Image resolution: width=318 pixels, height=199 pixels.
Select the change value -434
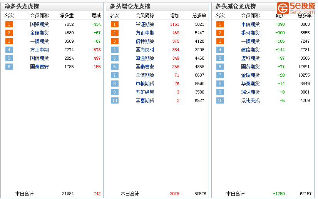(96, 24)
